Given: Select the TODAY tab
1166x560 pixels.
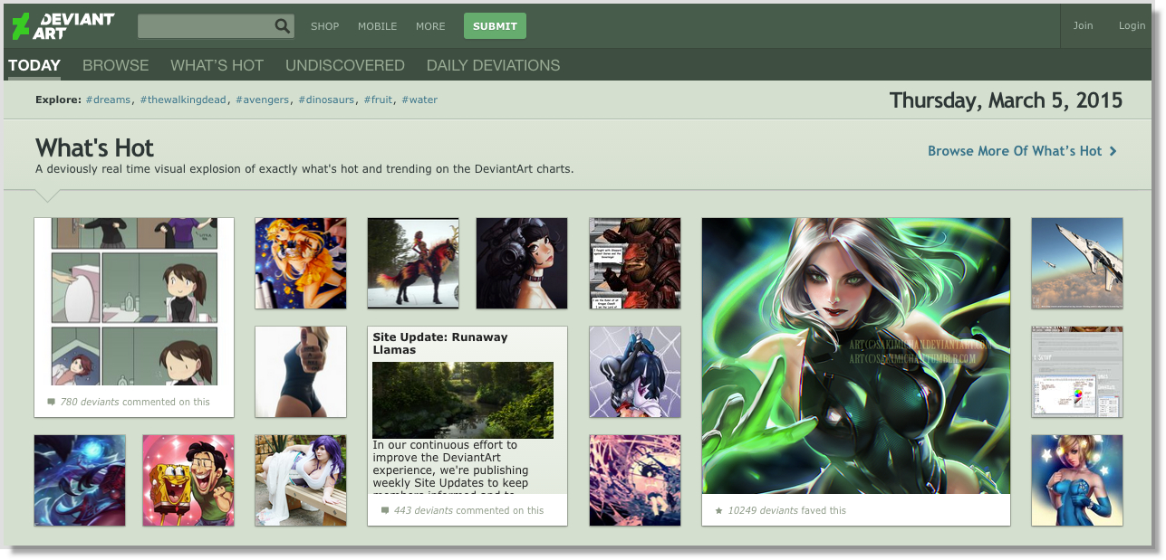Looking at the screenshot, I should coord(34,65).
